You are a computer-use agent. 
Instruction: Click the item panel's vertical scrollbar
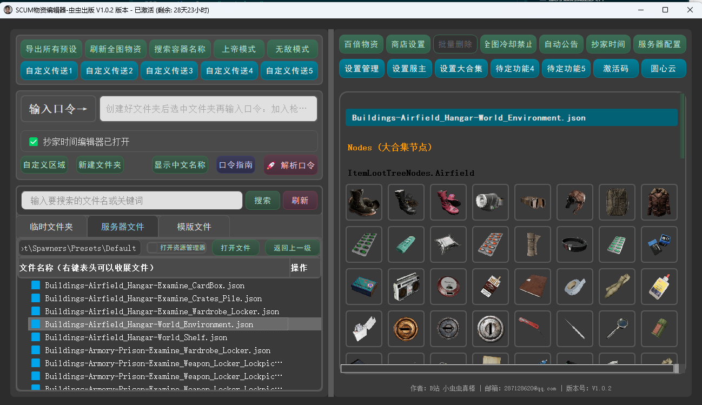coord(682,127)
